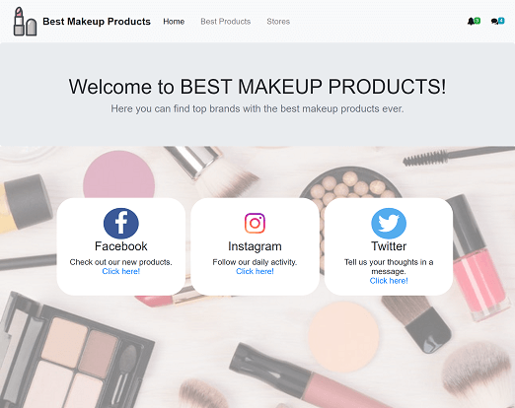Follow the Facebook Click here link

coord(121,271)
